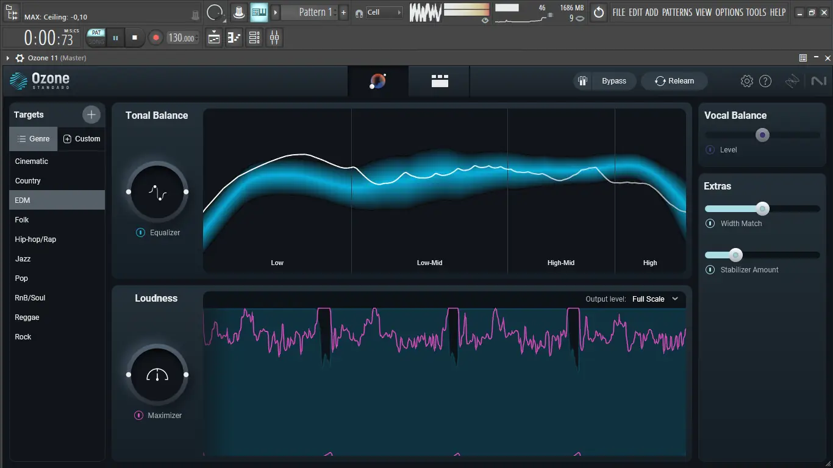Open the Mixer icon
Screen dimensions: 833x468
point(274,37)
